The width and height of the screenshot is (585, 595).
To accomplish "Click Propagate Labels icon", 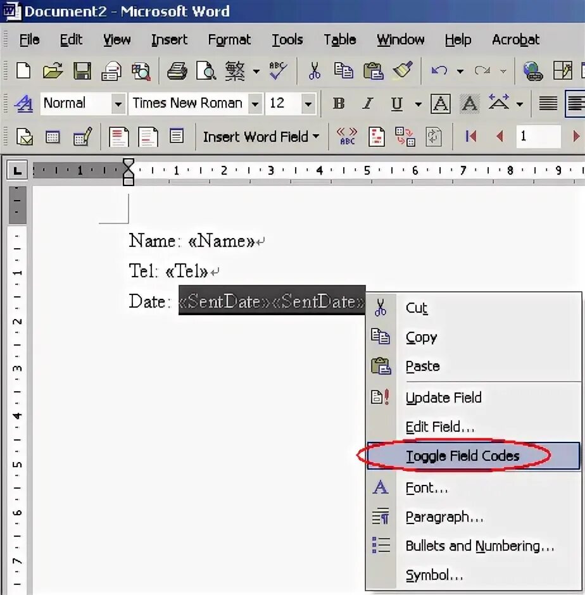I will [x=434, y=137].
